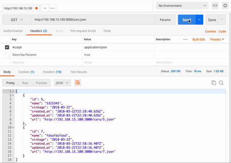This screenshot has height=163, width=231.
Task: Click the "fdsafdsfasd" name value
Action: tap(57, 135)
